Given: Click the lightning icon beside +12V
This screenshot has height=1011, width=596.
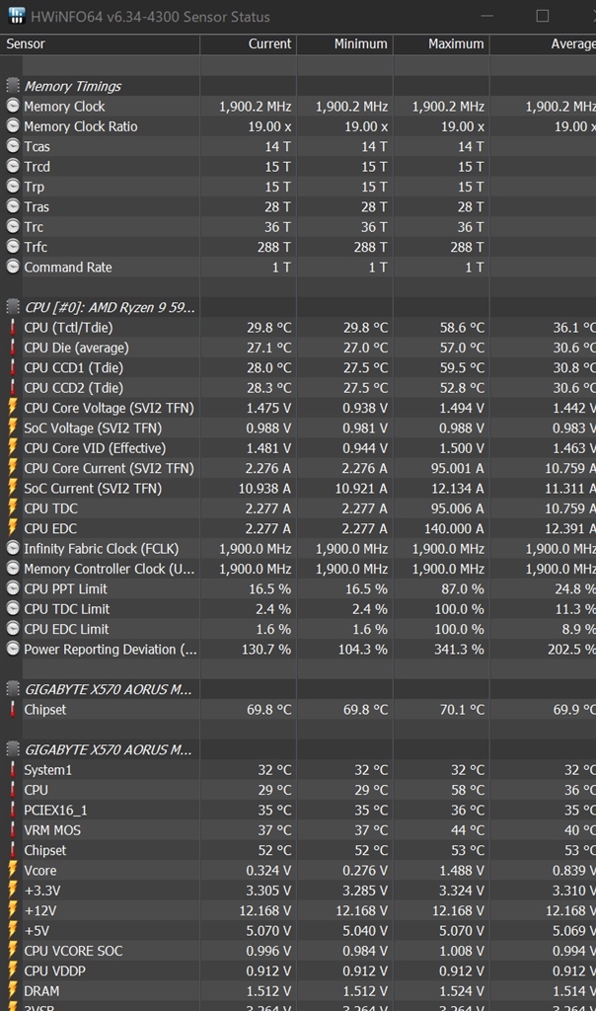Looking at the screenshot, I should pyautogui.click(x=12, y=910).
